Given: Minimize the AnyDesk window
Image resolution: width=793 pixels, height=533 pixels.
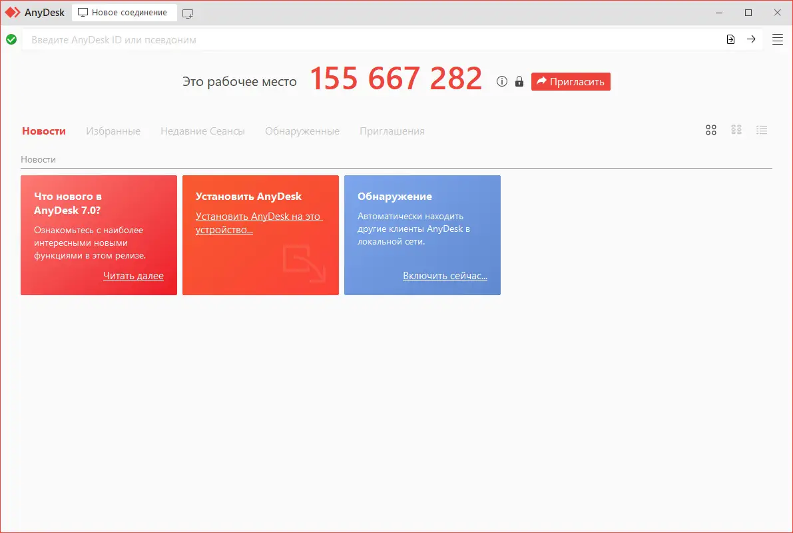Looking at the screenshot, I should click(x=719, y=13).
